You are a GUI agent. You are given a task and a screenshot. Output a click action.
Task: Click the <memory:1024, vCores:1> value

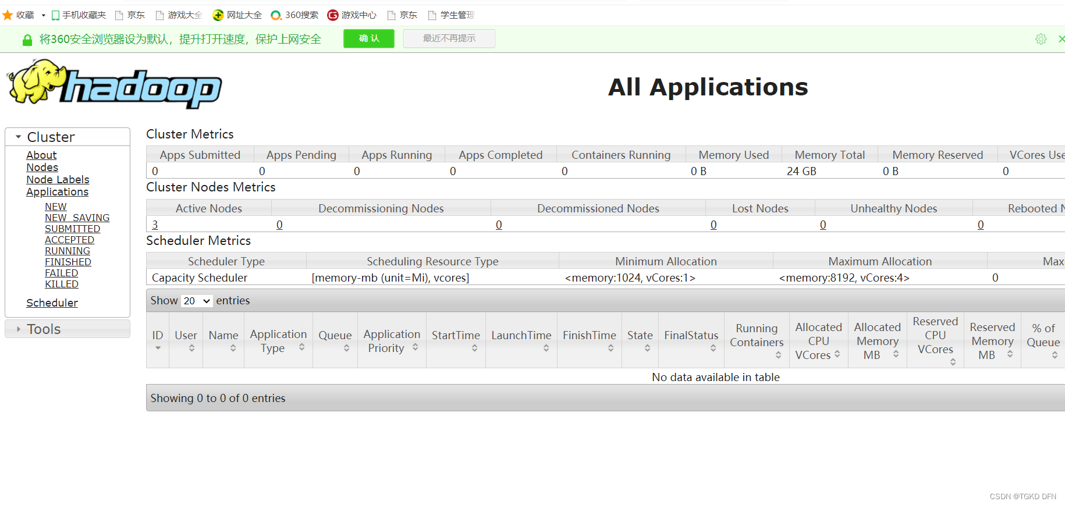pyautogui.click(x=630, y=278)
